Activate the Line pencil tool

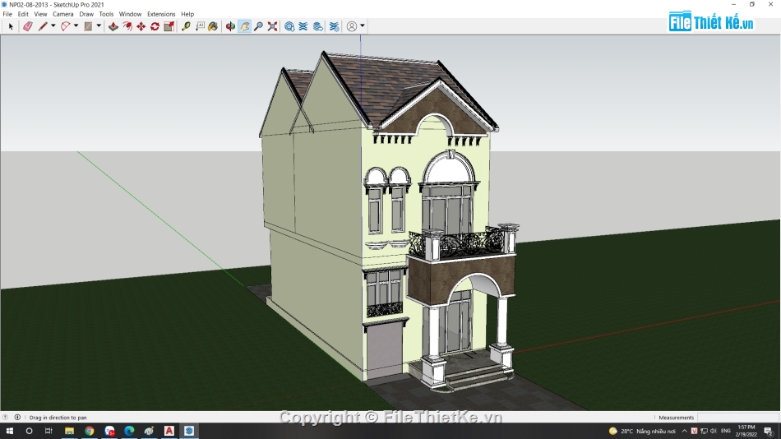pyautogui.click(x=43, y=26)
